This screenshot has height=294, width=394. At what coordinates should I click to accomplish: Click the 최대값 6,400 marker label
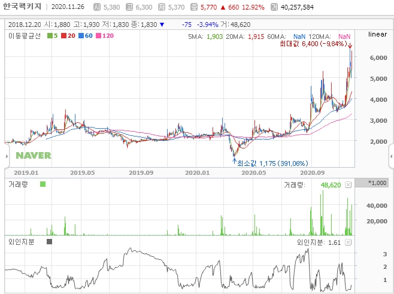tap(313, 44)
